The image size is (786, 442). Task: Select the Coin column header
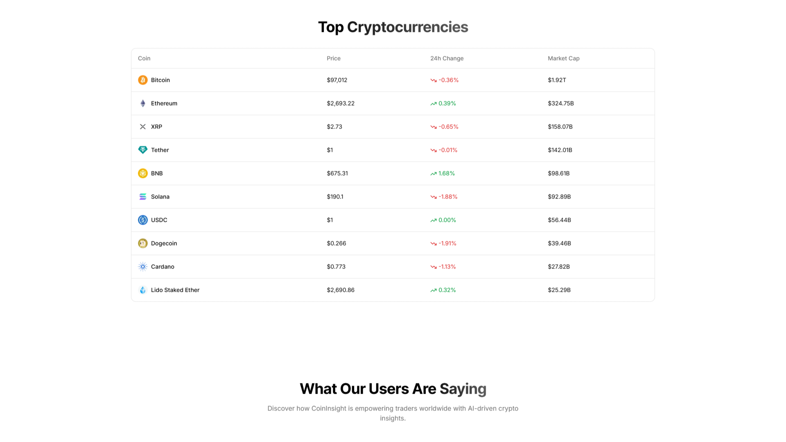coord(144,58)
